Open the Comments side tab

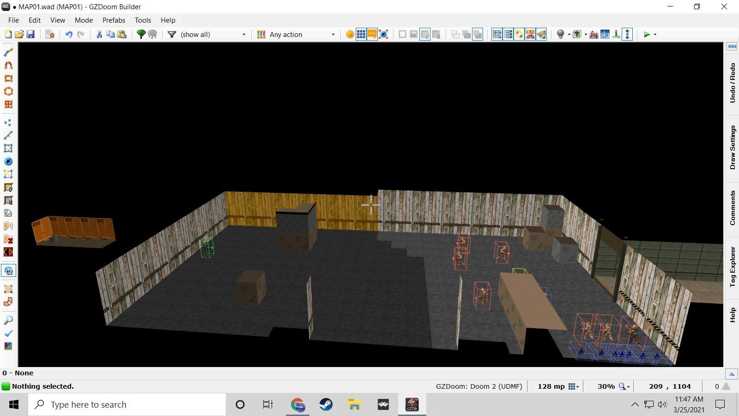[x=732, y=208]
